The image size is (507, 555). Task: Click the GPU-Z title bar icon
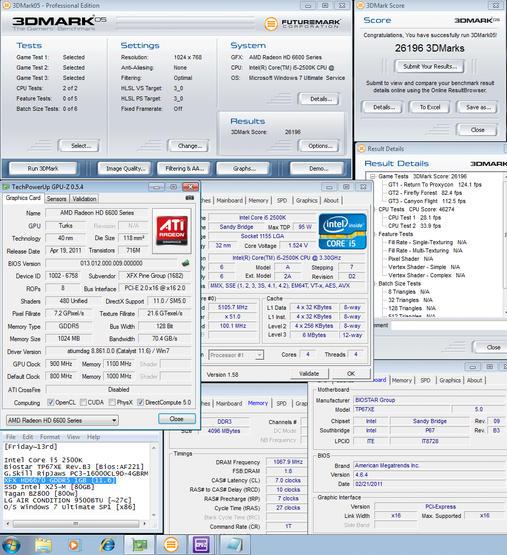tap(6, 187)
